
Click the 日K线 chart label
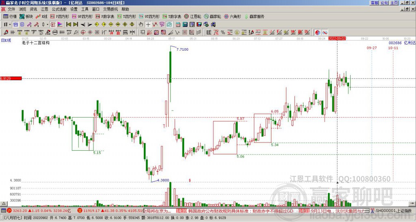[x=6, y=40]
